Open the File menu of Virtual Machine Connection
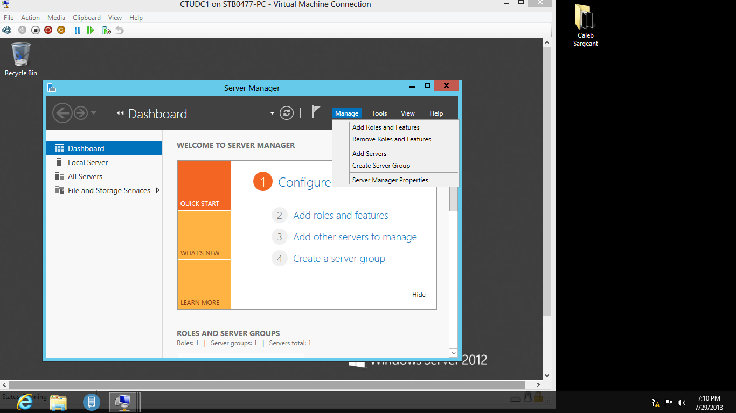736x413 pixels. pos(9,18)
